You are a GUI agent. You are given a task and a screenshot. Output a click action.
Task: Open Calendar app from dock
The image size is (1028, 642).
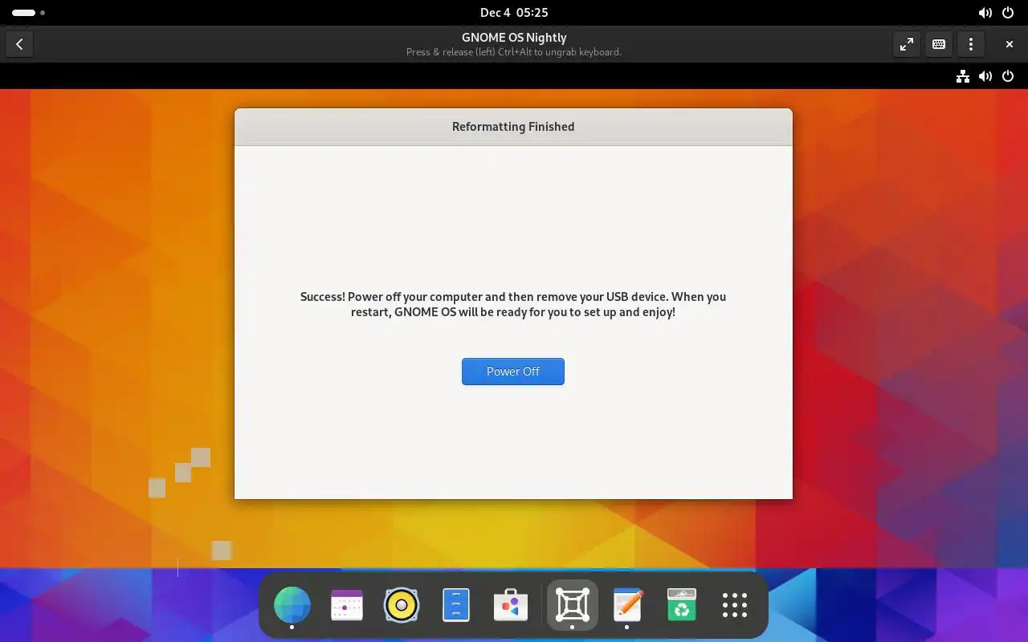(347, 605)
